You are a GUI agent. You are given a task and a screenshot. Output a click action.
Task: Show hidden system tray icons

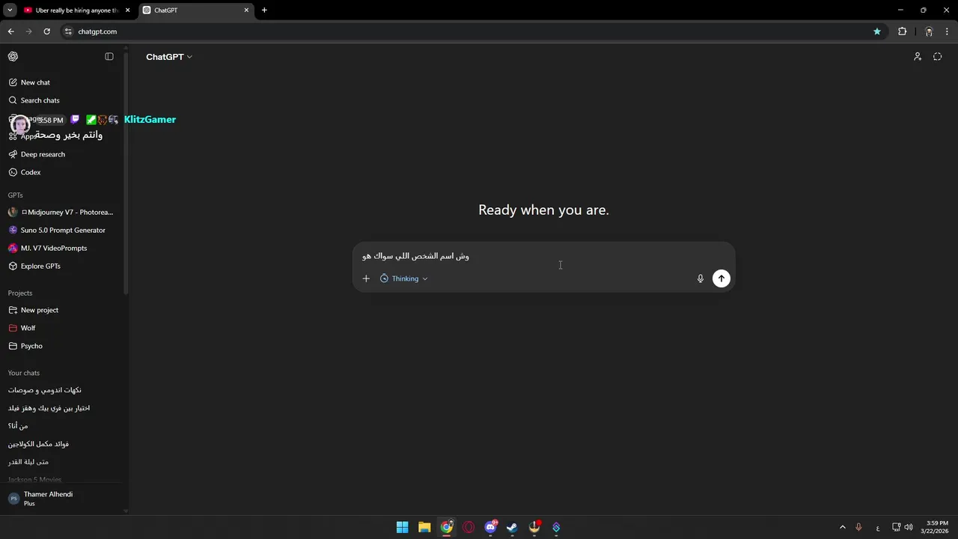point(842,527)
